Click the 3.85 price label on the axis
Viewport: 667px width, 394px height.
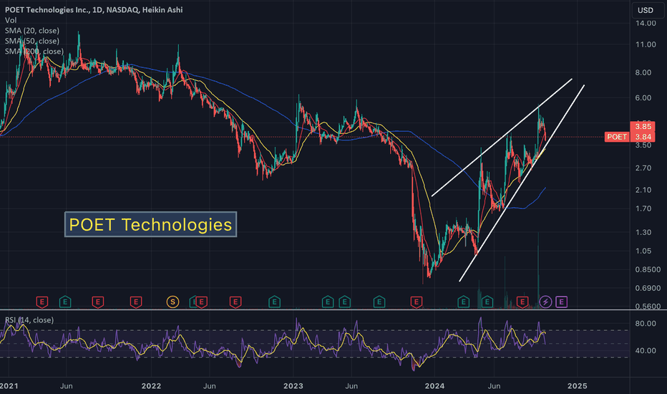pos(643,127)
